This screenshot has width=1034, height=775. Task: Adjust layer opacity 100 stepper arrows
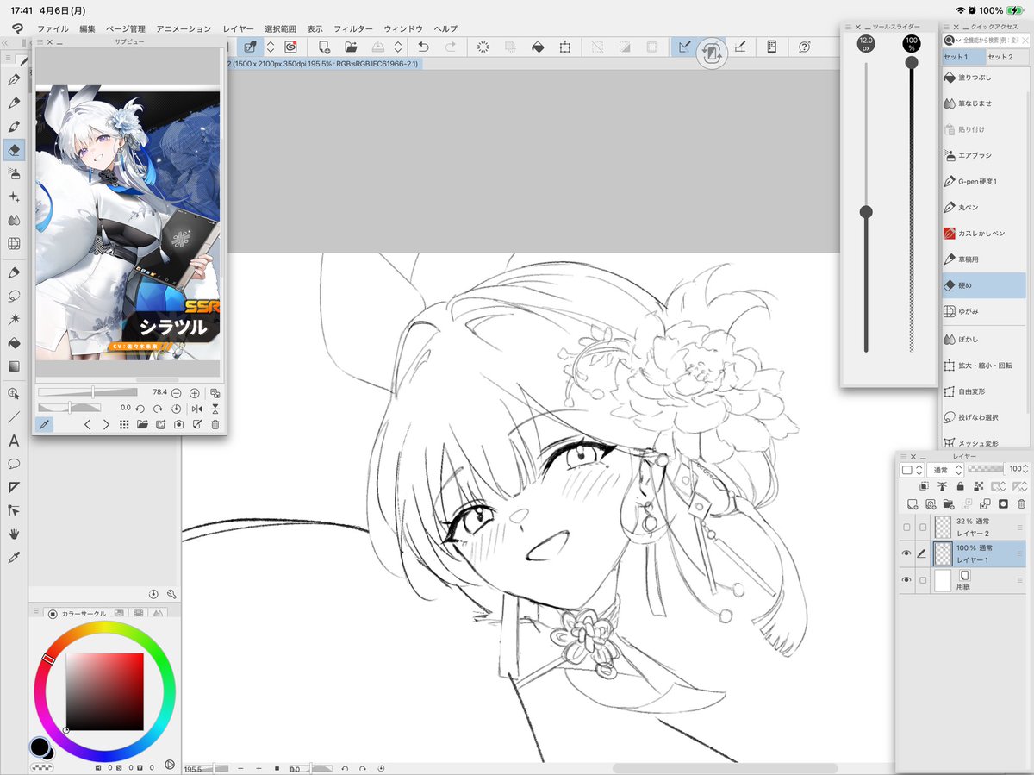1025,470
